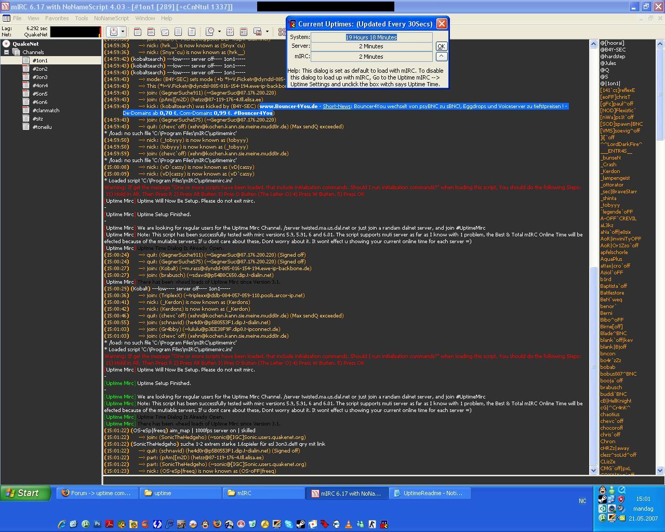Click the Connect power button in mIRC toolbar
The image size is (665, 532).
(114, 31)
